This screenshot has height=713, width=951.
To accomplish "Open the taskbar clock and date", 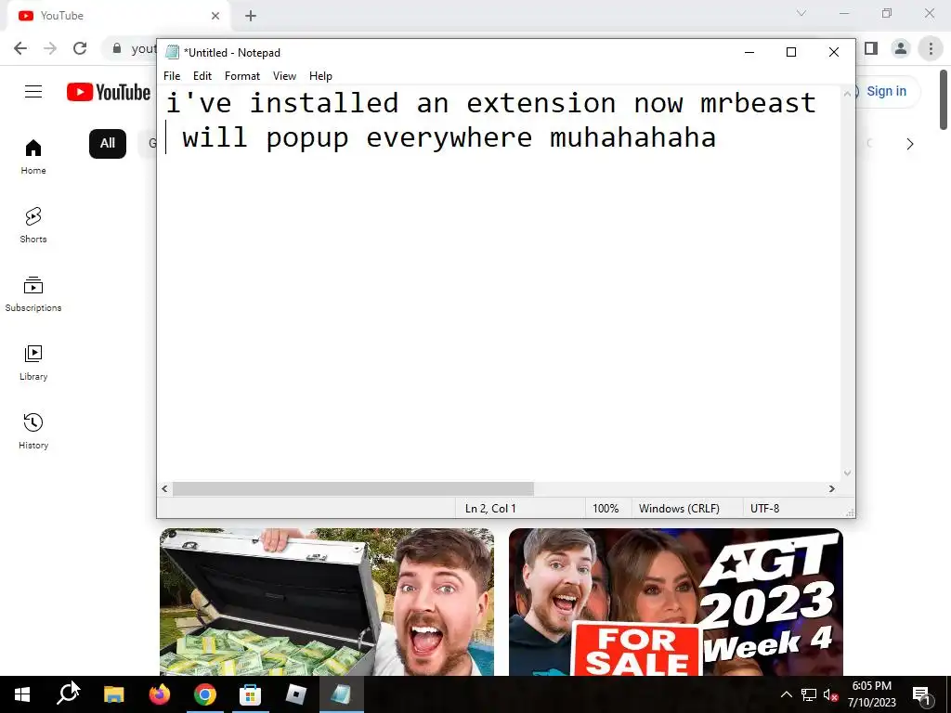I will (x=871, y=694).
